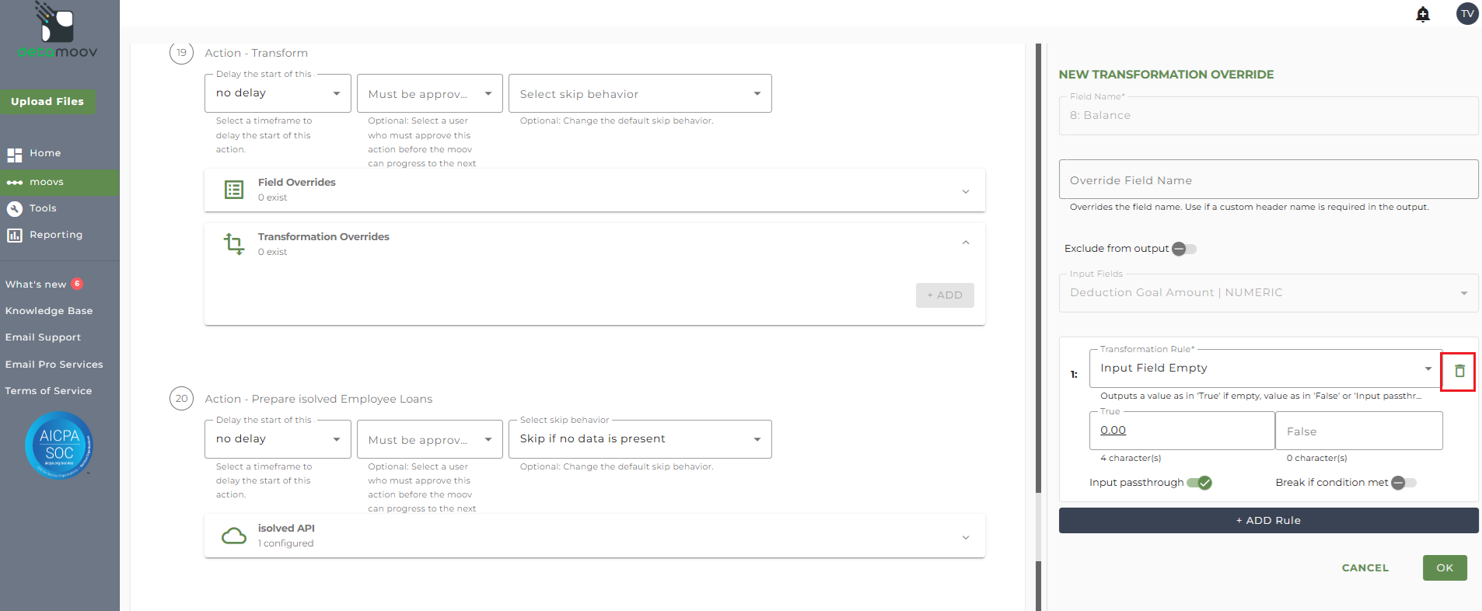The height and width of the screenshot is (611, 1482).
Task: Click the AICPA SOC badge
Action: tap(59, 445)
